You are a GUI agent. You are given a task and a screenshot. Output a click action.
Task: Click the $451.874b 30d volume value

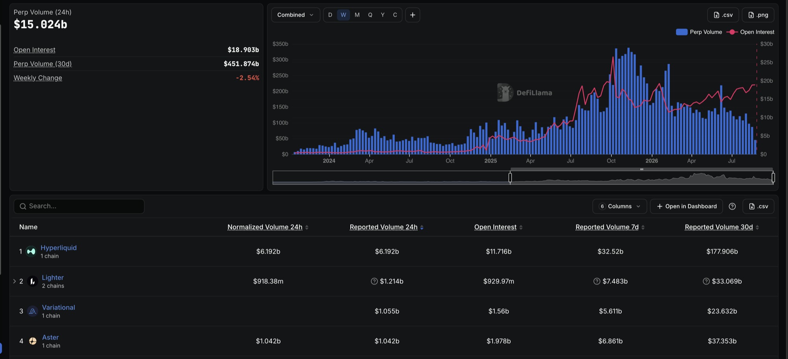click(241, 64)
